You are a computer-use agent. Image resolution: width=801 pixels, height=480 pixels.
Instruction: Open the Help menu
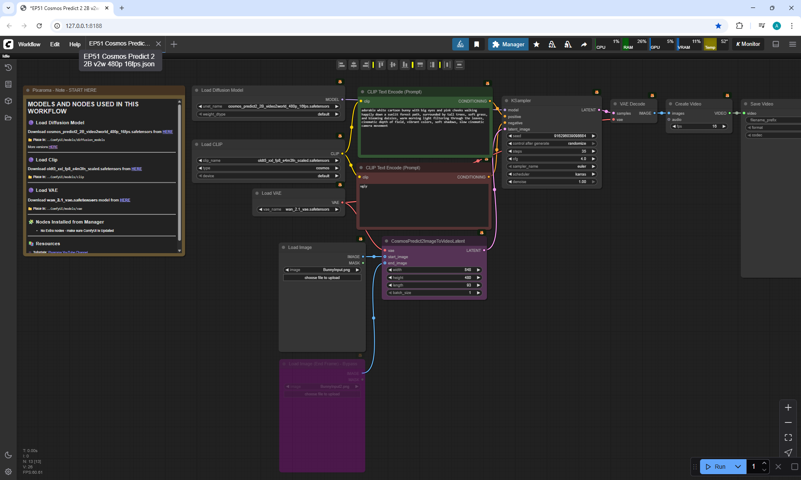[x=75, y=44]
